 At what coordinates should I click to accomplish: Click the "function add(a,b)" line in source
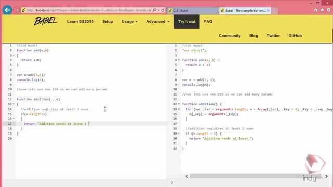[33, 50]
